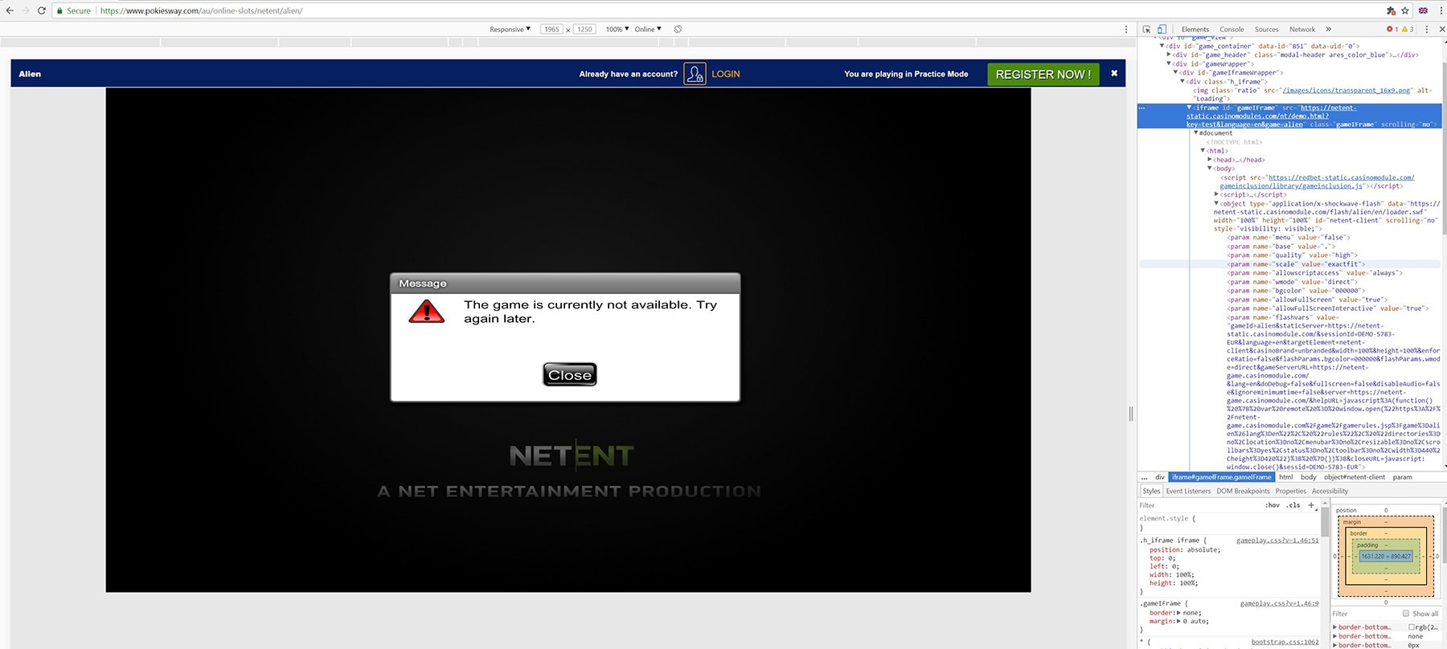Viewport: 1447px width, 649px height.
Task: Close the DevTools panel
Action: point(1441,29)
